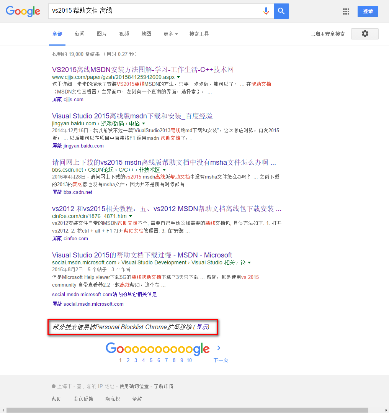Block bbs.csdn.net via 屏蔽 link
This screenshot has height=413, width=389.
pyautogui.click(x=72, y=192)
